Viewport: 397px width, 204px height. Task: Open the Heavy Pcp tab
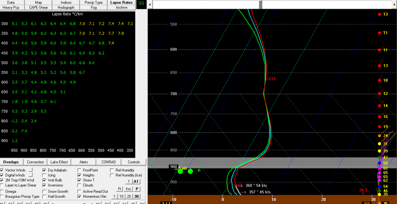click(11, 7)
